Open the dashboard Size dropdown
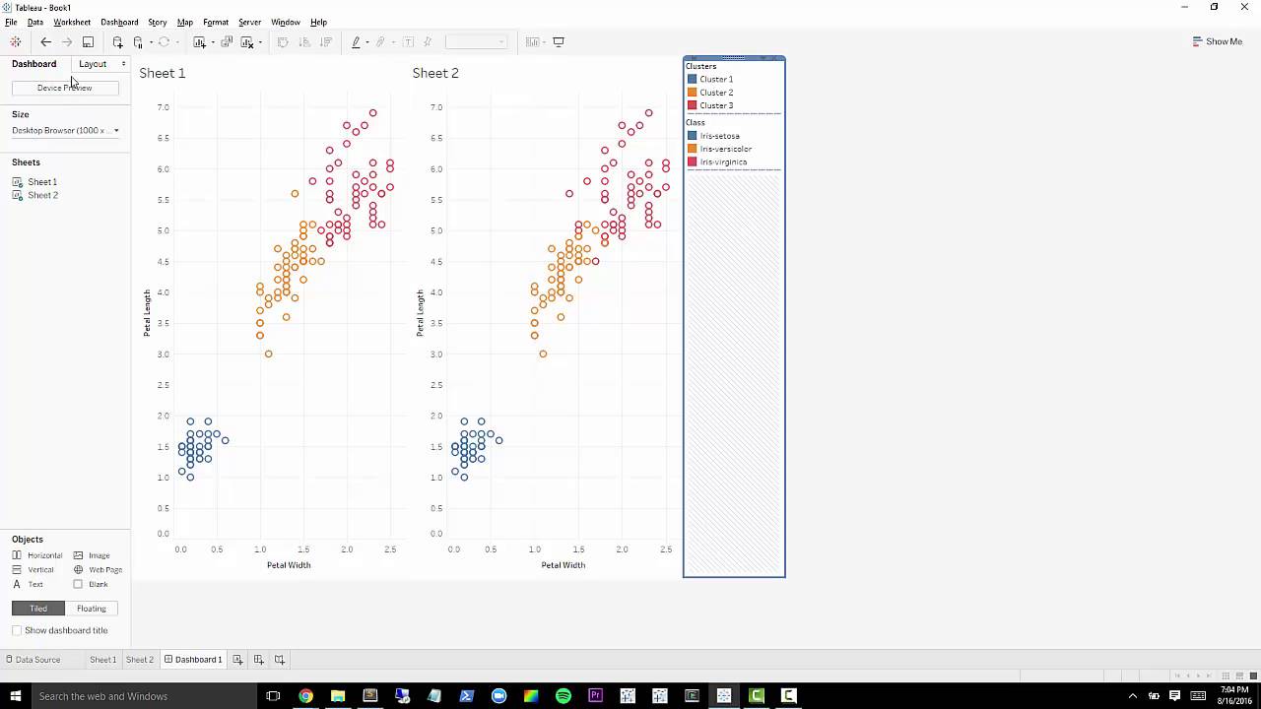Screen dimensions: 1261x709 click(x=65, y=130)
